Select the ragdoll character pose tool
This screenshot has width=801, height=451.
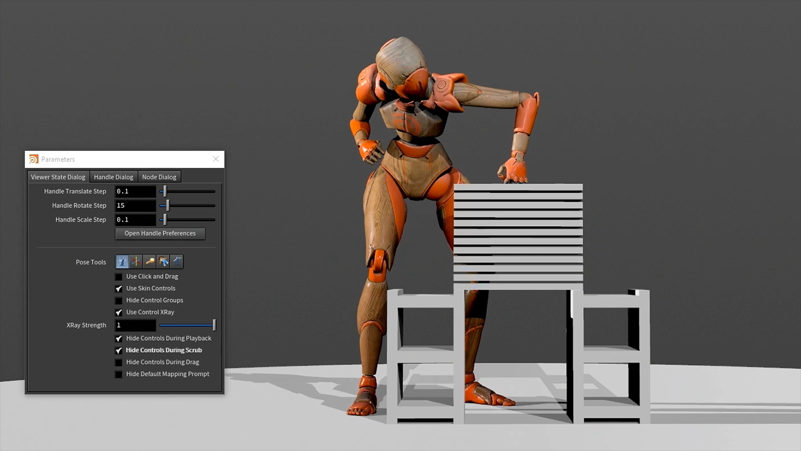163,262
